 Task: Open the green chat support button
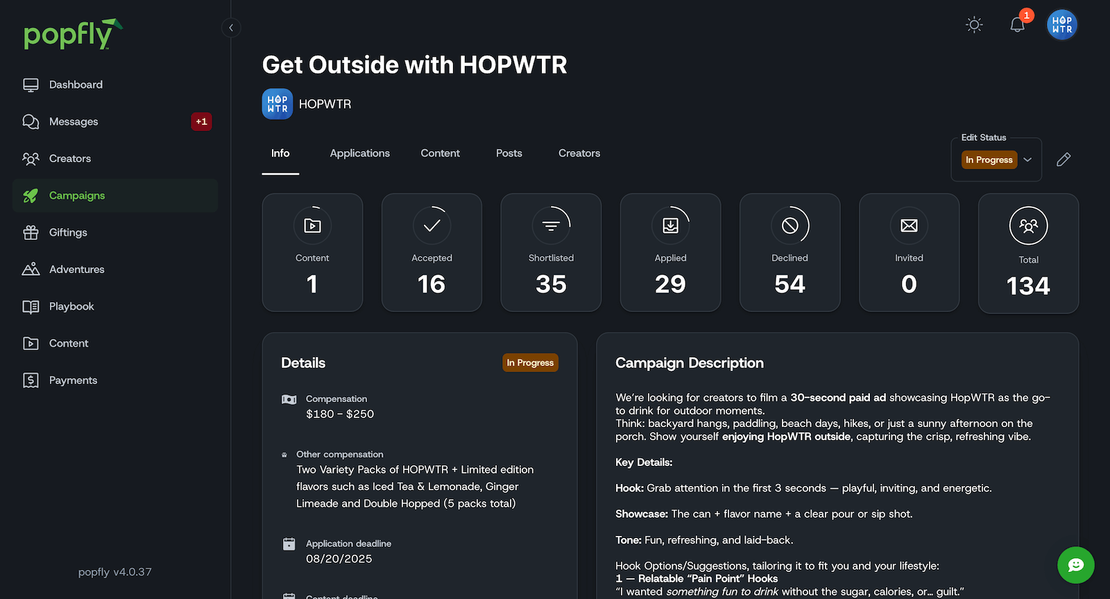click(1075, 565)
